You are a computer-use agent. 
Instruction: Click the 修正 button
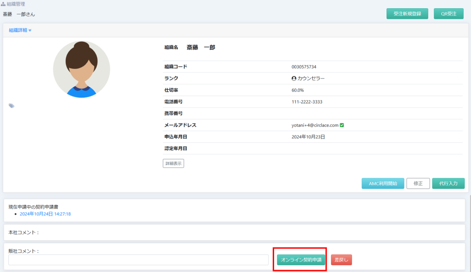coord(418,183)
